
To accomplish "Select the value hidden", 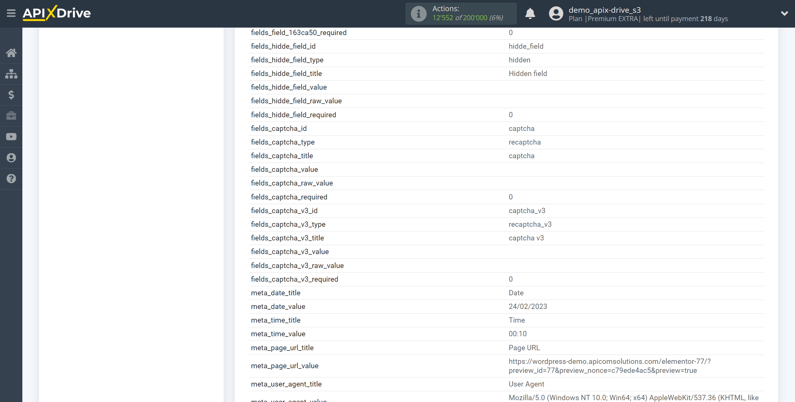I will [520, 60].
